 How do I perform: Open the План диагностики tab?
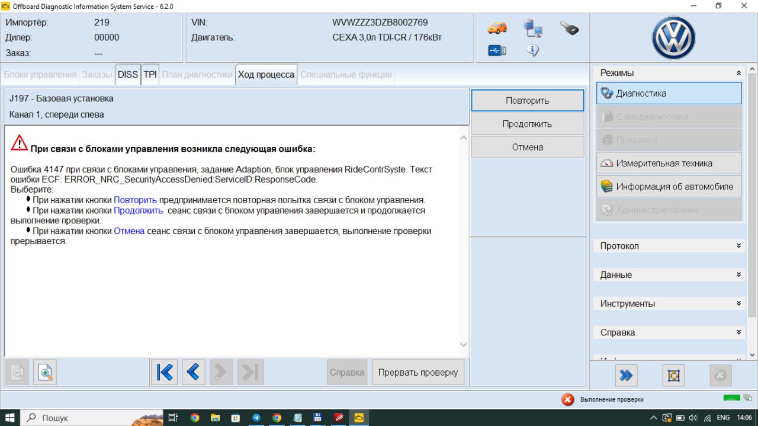click(197, 75)
